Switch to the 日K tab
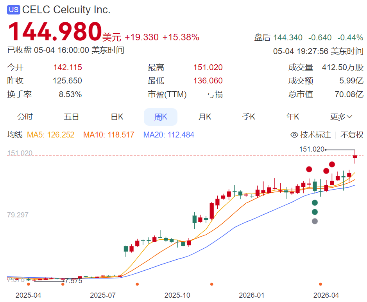The height and width of the screenshot is (302, 367). click(117, 117)
